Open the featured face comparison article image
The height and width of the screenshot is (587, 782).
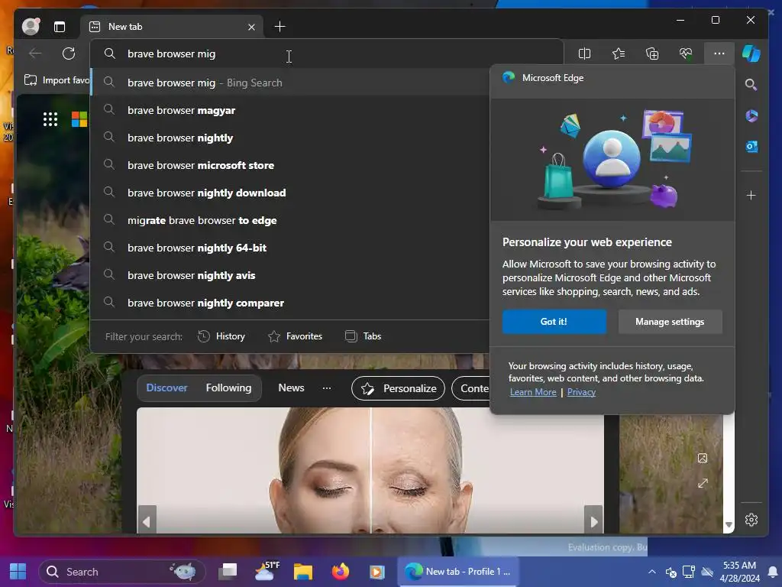(x=370, y=470)
